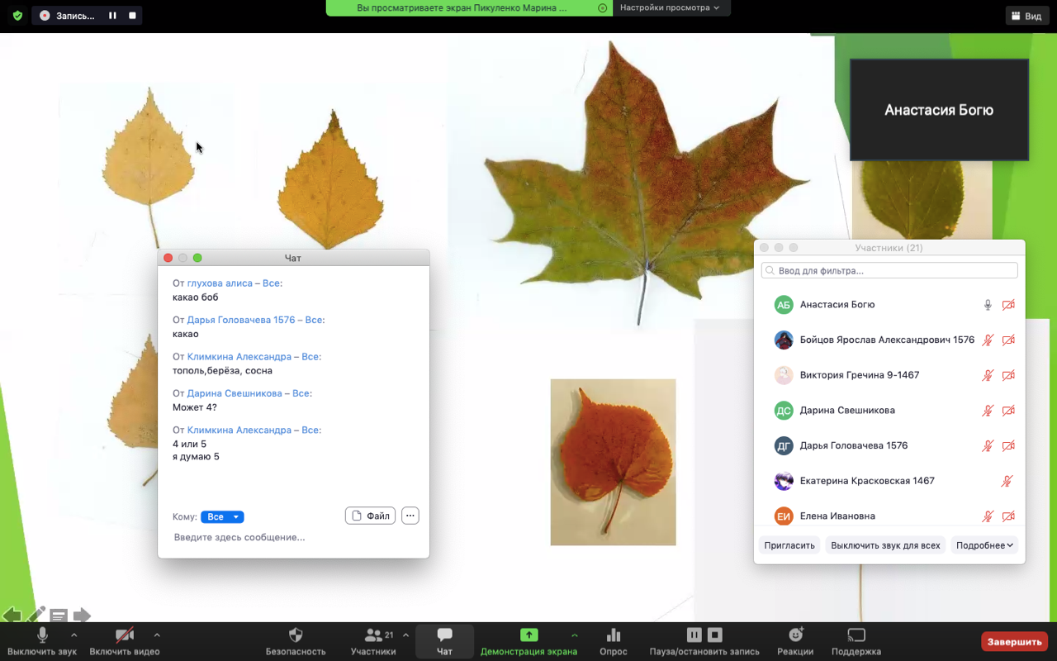The width and height of the screenshot is (1057, 661).
Task: Click microphone icon for Анастасия Богю
Action: coord(988,305)
